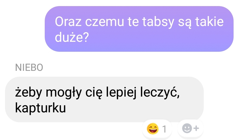Click the word kapturku in the reply
246x140 pixels.
click(x=41, y=108)
